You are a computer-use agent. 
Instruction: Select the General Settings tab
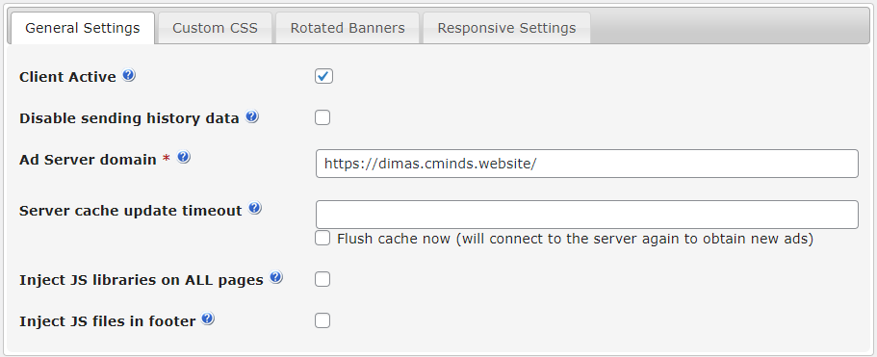[82, 28]
